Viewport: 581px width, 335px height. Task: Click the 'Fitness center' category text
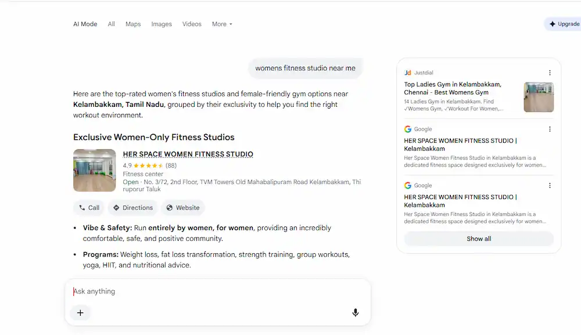[x=143, y=174]
